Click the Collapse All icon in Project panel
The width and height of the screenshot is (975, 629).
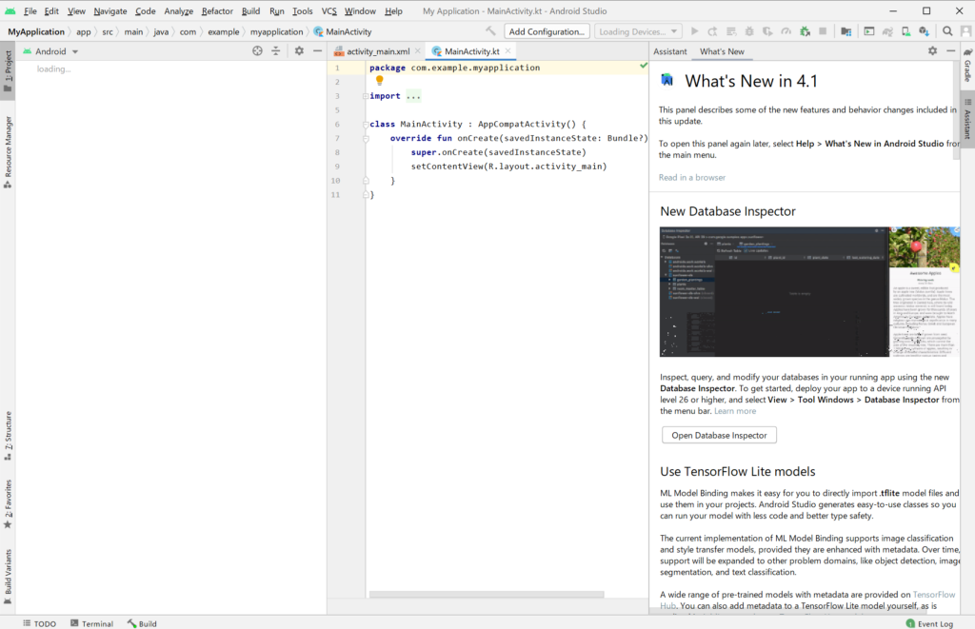click(276, 51)
